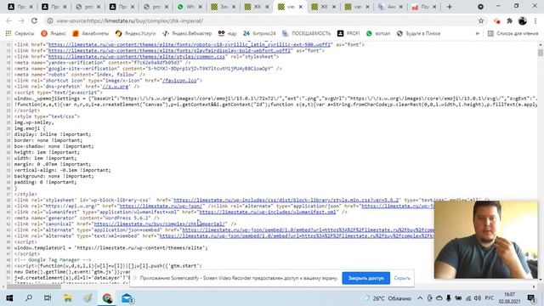Open the weather widget 26°C Облачно
This screenshot has height=306, width=544.
[x=387, y=298]
